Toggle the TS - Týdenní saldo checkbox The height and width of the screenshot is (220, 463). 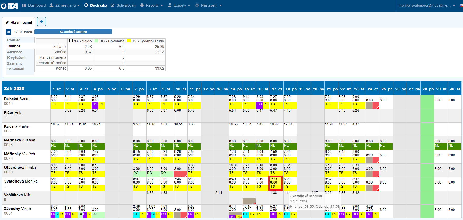(129, 41)
